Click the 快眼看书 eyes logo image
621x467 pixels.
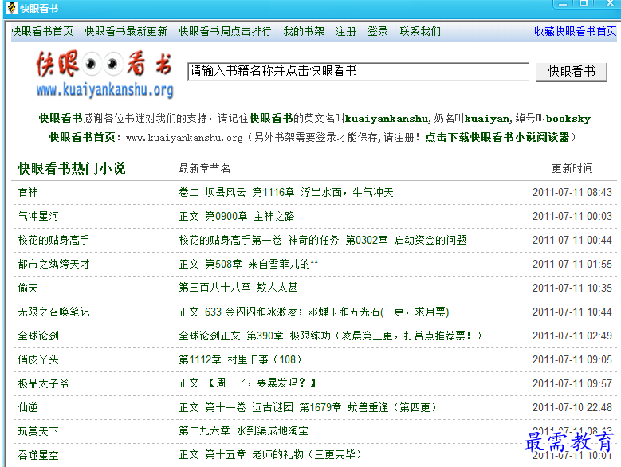(x=104, y=74)
